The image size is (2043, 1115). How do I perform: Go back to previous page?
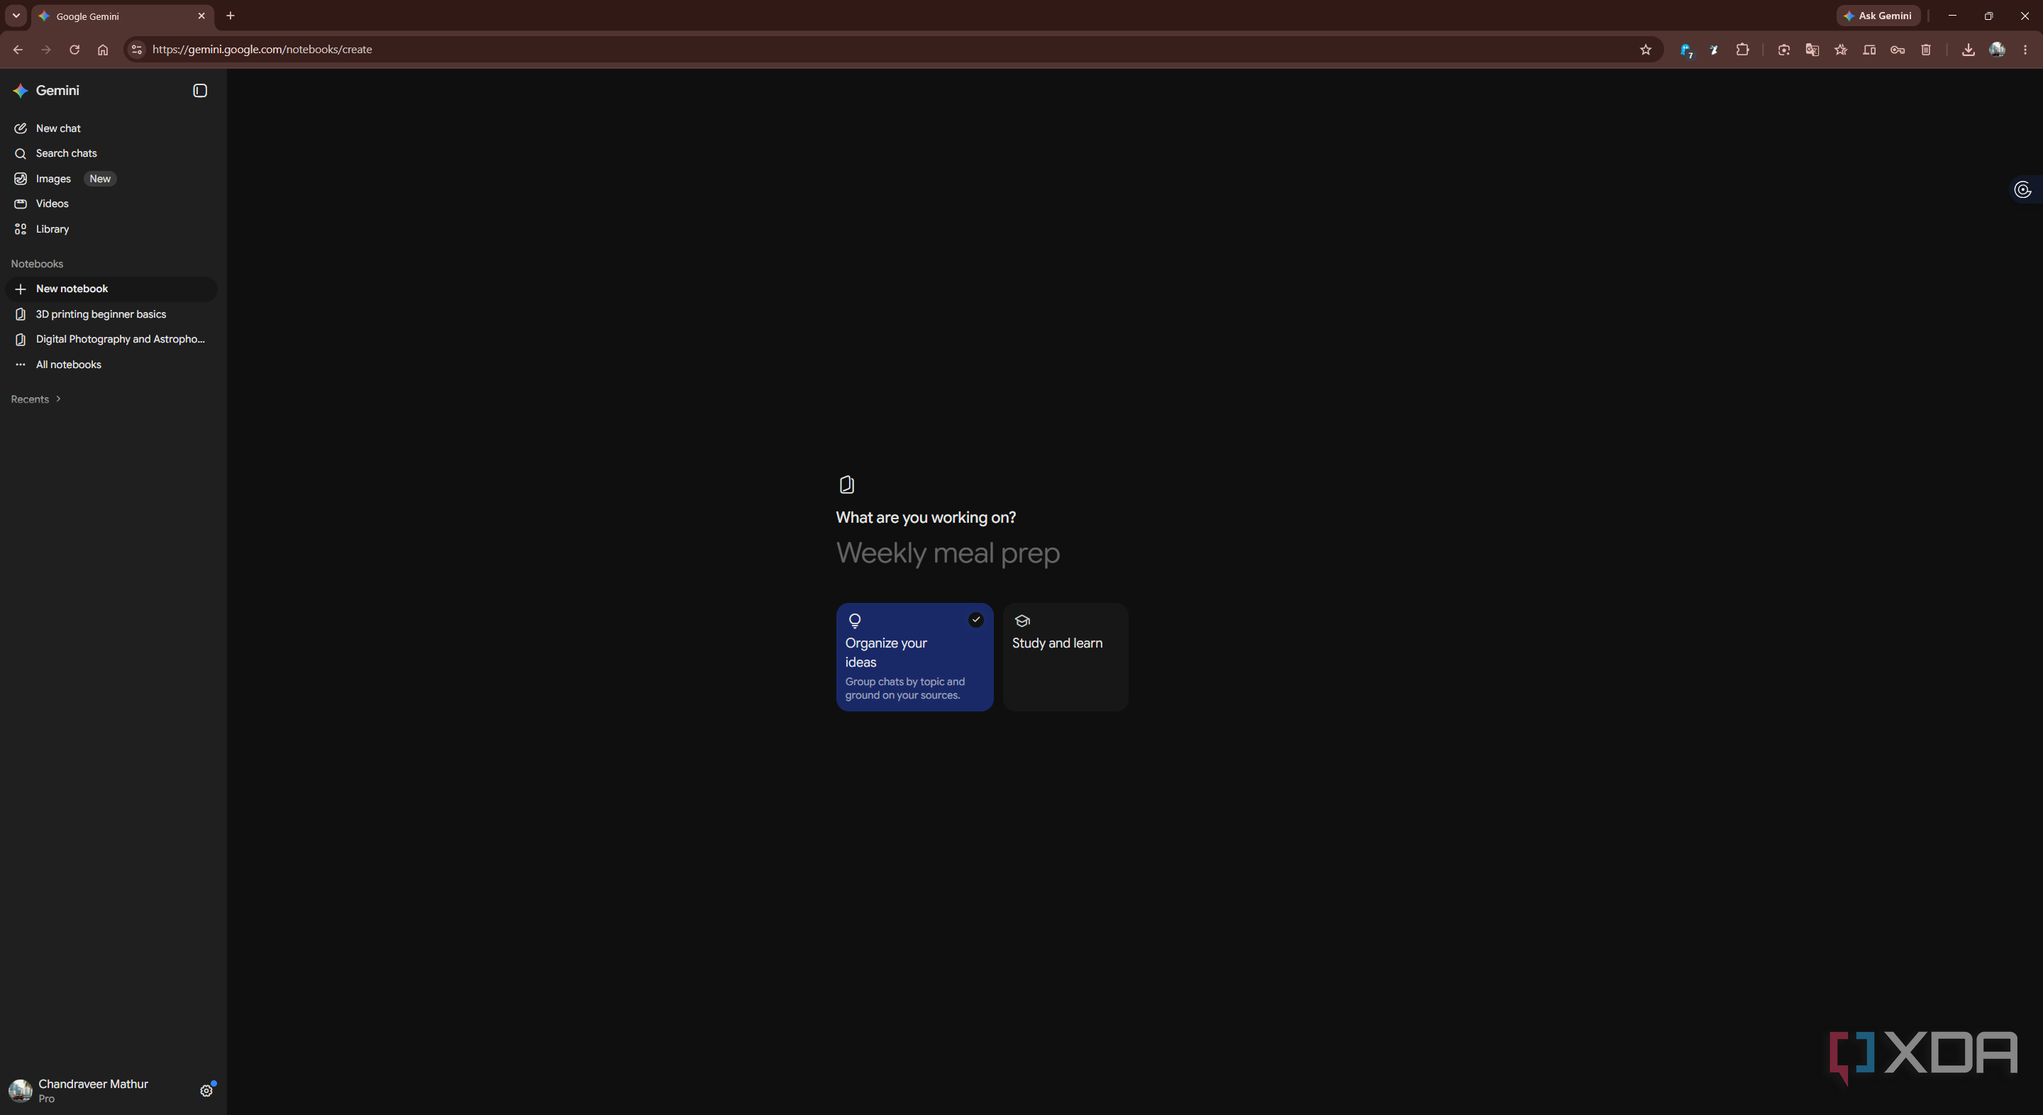pyautogui.click(x=18, y=49)
